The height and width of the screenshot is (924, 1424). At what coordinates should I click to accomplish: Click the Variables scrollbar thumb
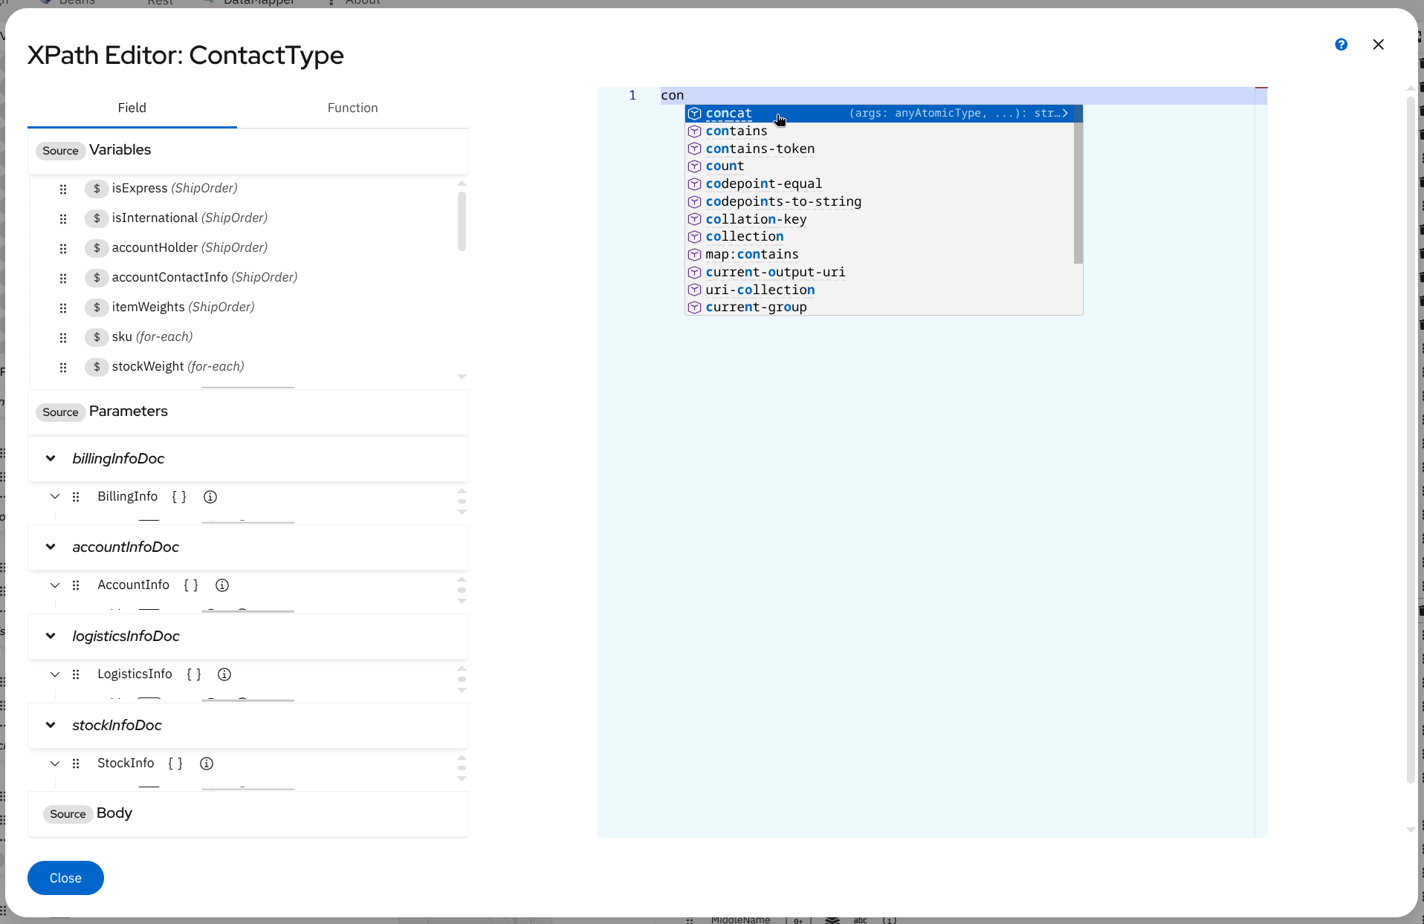[x=462, y=221]
